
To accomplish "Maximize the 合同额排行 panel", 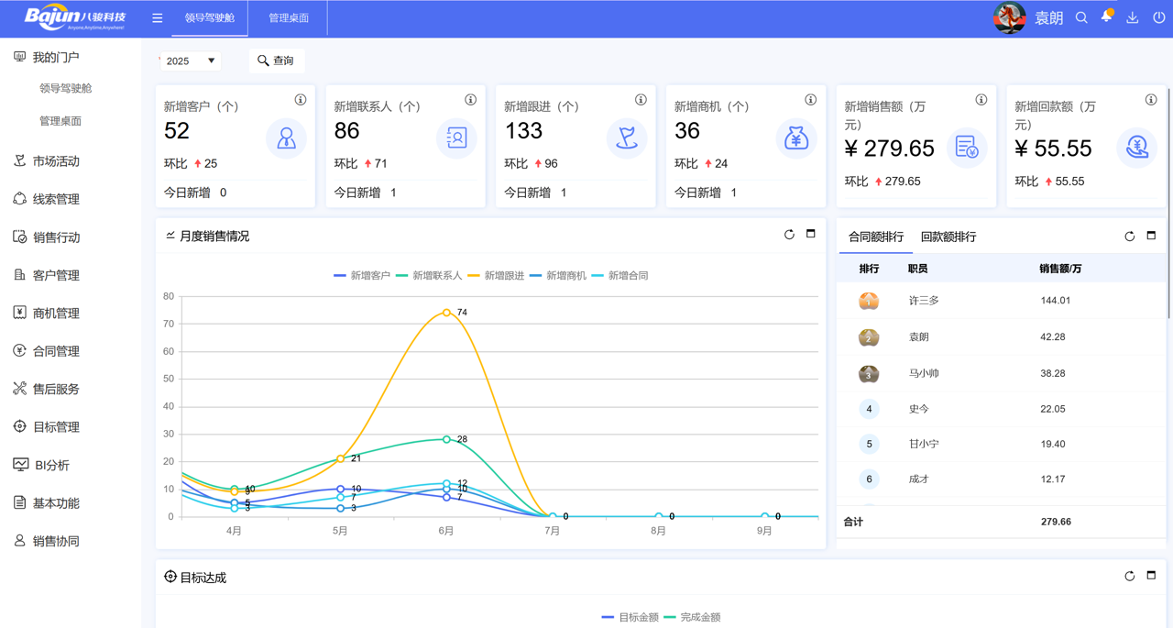I will 1151,236.
